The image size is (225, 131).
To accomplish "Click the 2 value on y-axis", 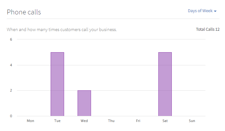I will (x=11, y=90).
